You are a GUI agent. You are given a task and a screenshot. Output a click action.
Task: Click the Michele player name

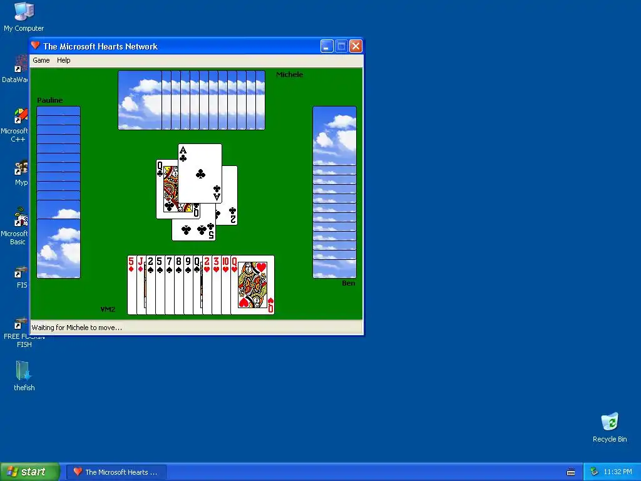click(289, 75)
